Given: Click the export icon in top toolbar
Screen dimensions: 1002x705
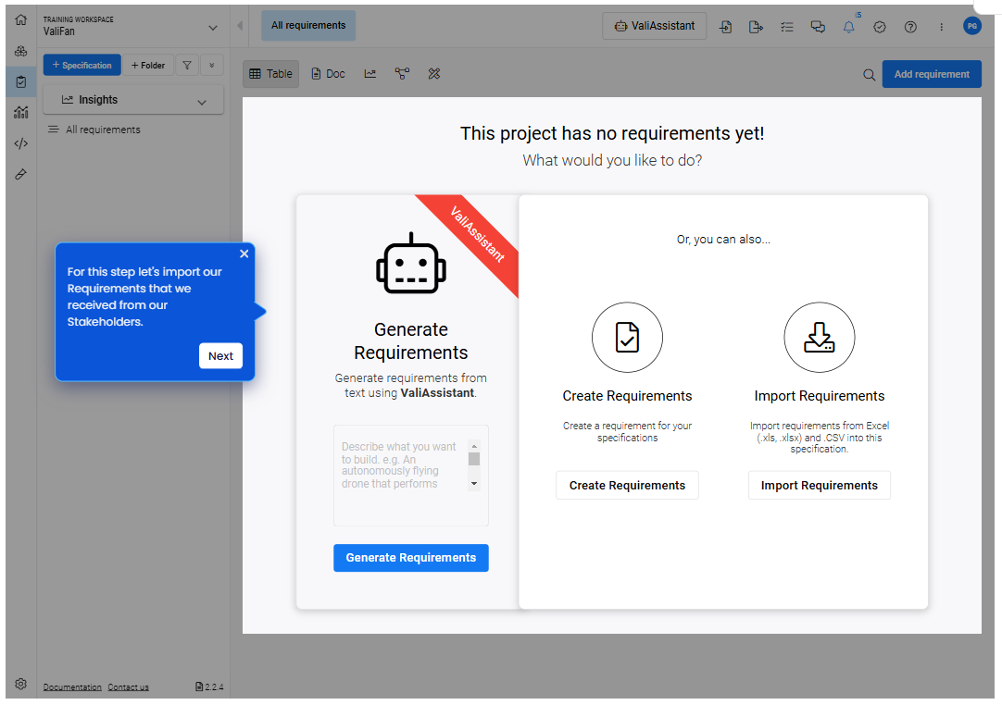Looking at the screenshot, I should 756,26.
